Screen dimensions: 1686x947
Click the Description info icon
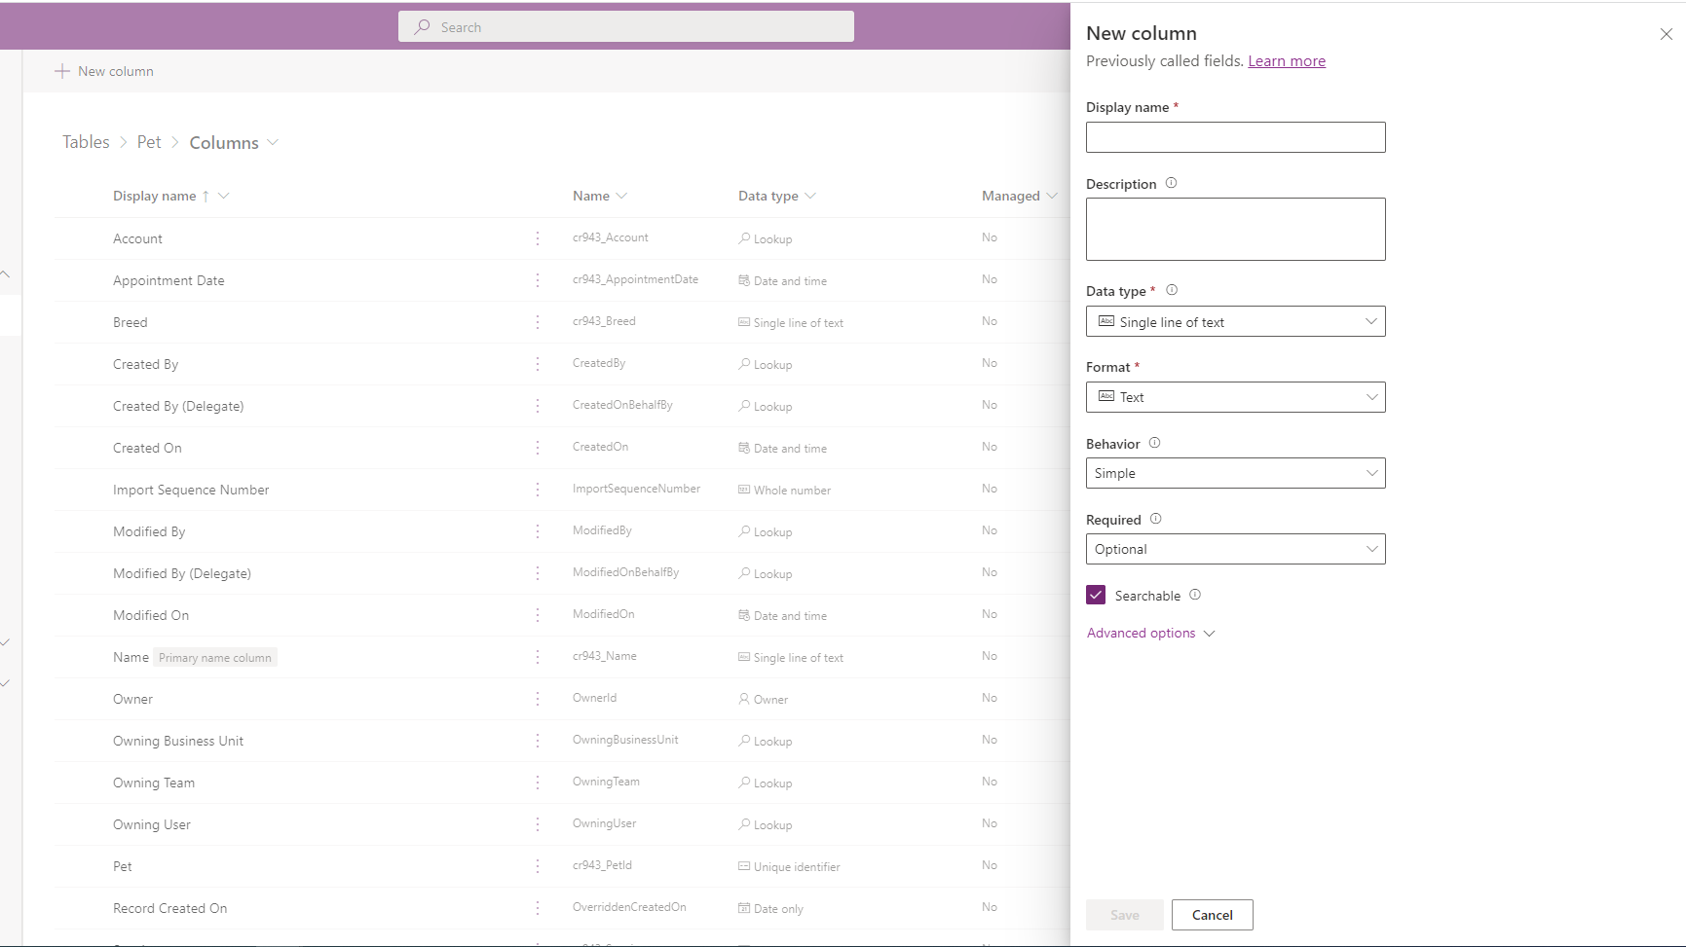tap(1171, 183)
